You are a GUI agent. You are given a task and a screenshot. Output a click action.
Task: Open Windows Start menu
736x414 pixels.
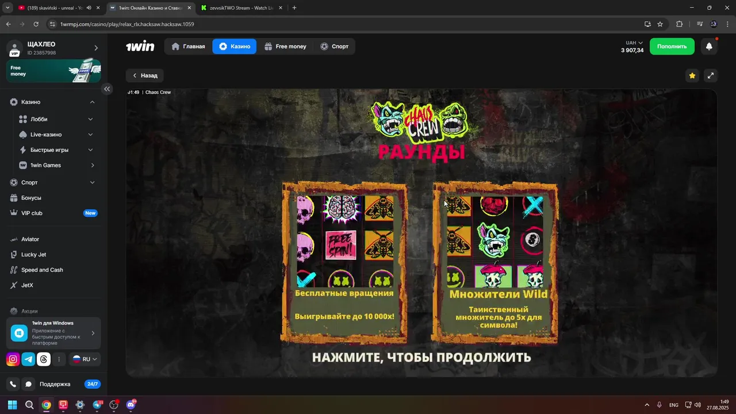tap(13, 405)
